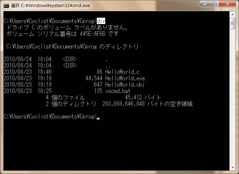
Task: Click the cmd.exe system menu icon
Action: click(x=6, y=5)
